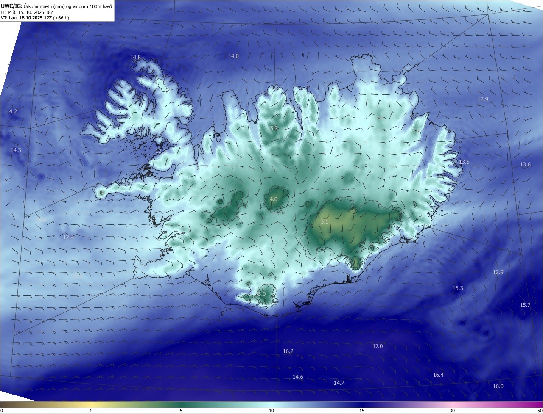Click the 14.3 map value
The width and height of the screenshot is (543, 414).
click(16, 150)
